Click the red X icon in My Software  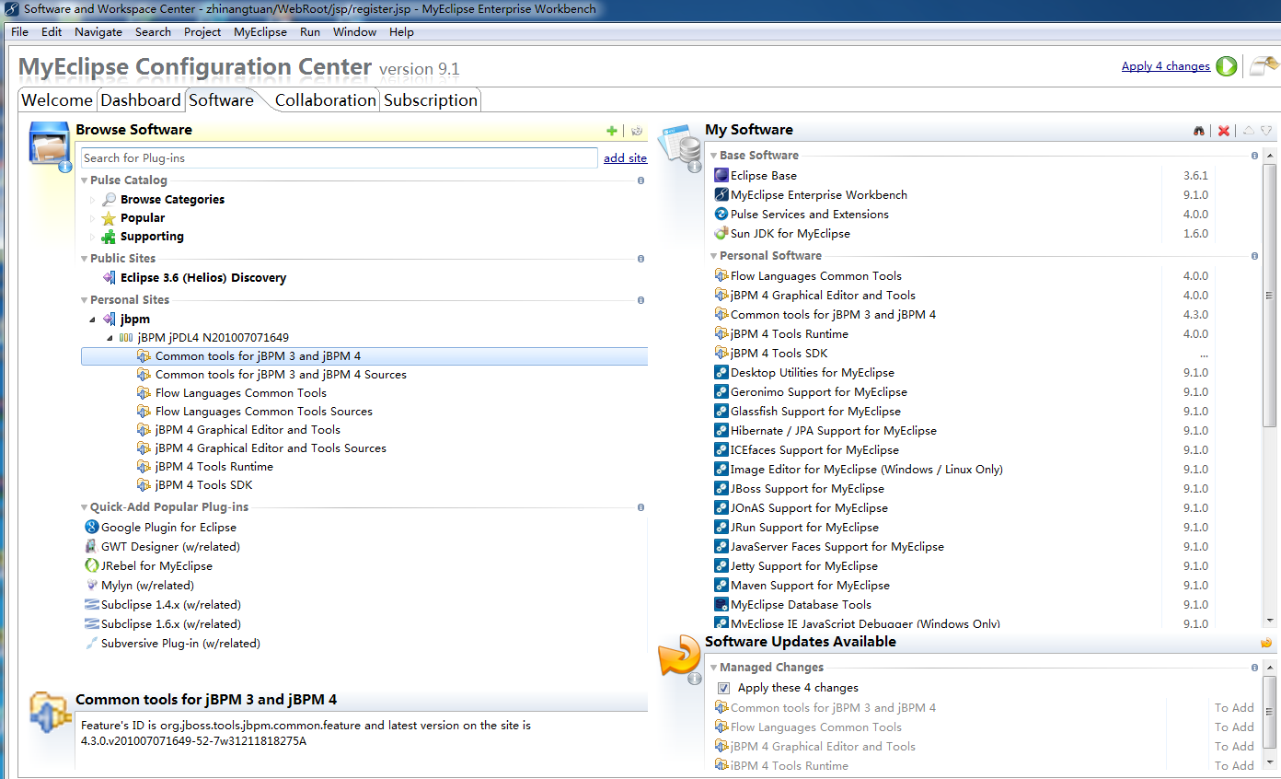coord(1223,131)
